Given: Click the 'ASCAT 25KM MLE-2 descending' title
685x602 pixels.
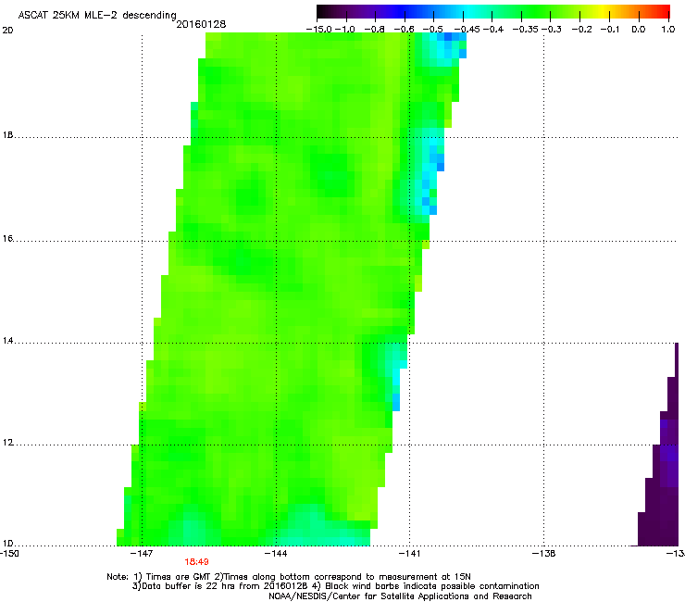Looking at the screenshot, I should tap(97, 16).
